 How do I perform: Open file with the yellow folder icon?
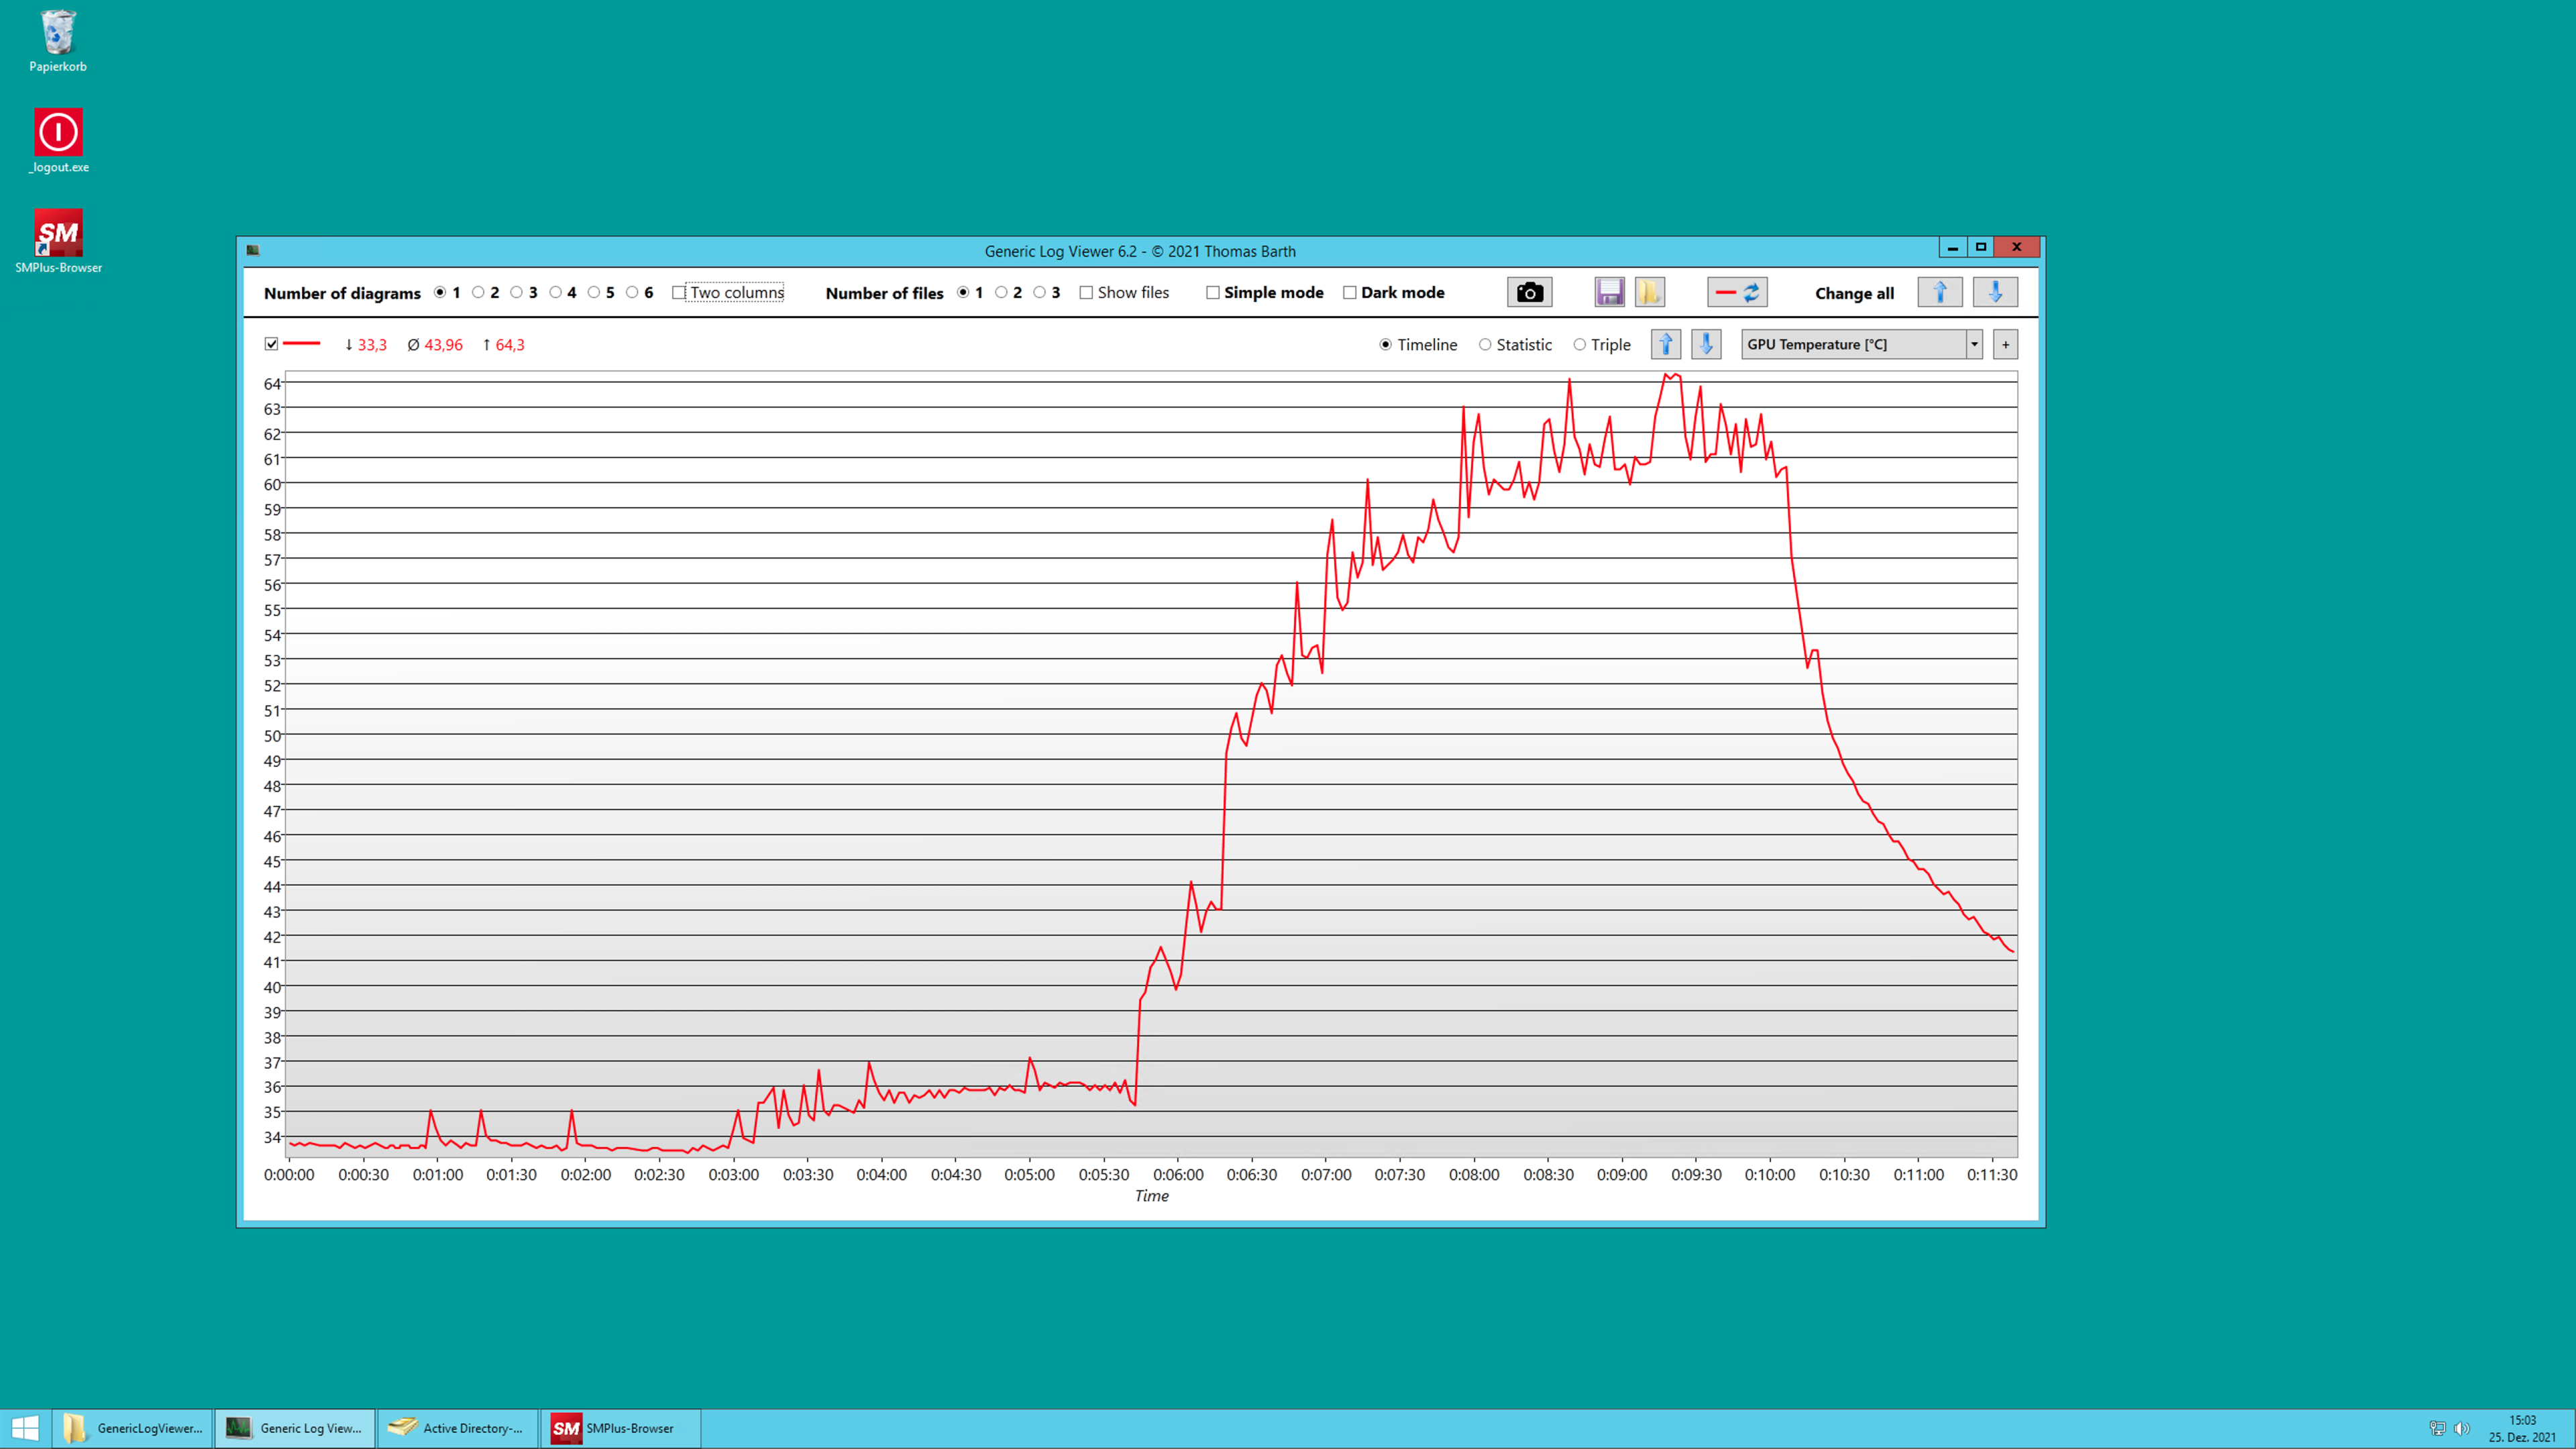coord(1649,292)
